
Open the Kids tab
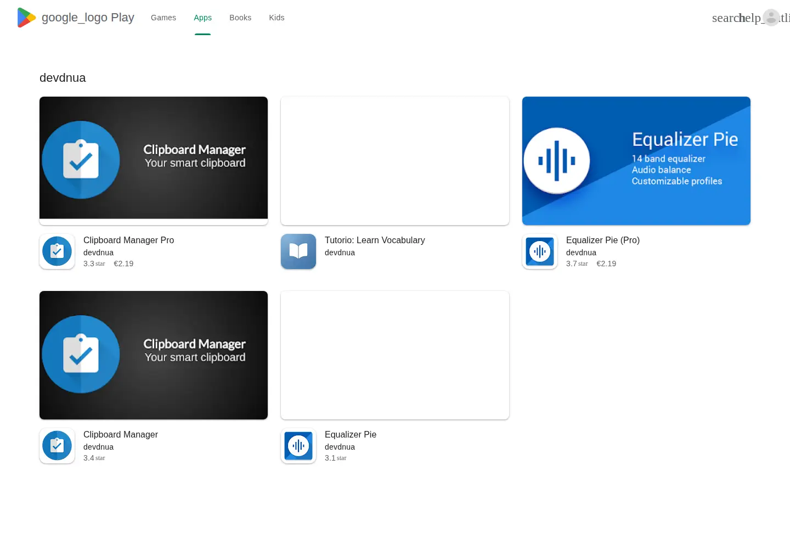tap(276, 18)
